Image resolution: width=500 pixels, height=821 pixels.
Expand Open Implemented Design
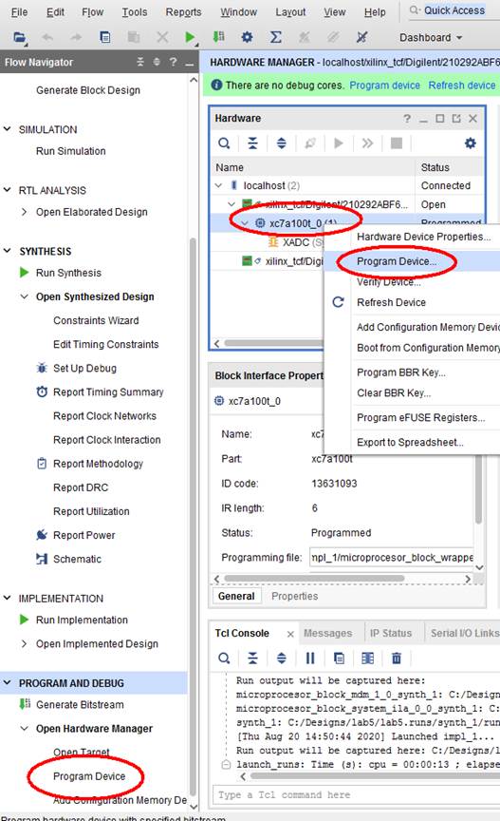point(24,643)
